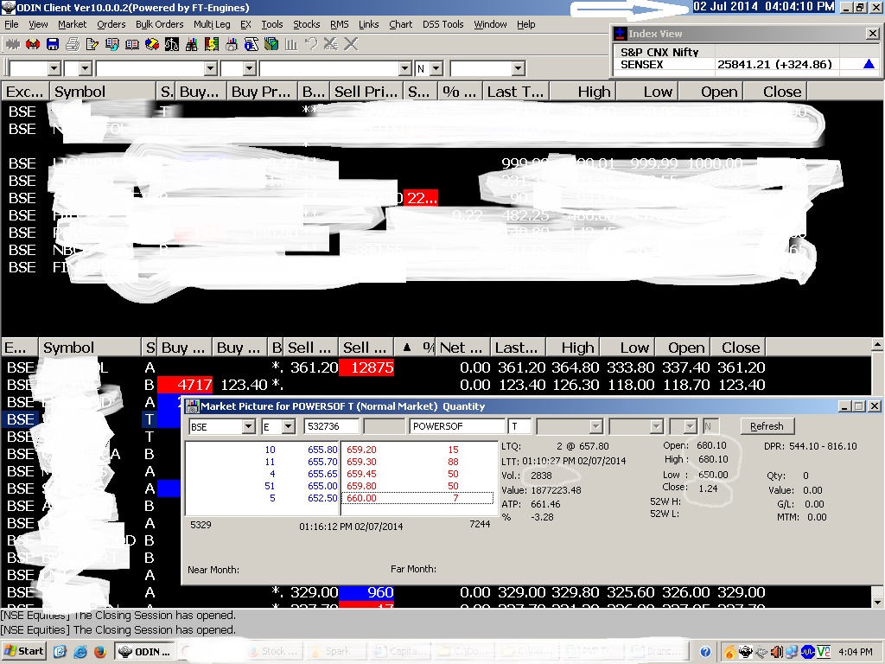Click the yellow and green chart toolbar icon
This screenshot has width=885, height=664.
(212, 43)
